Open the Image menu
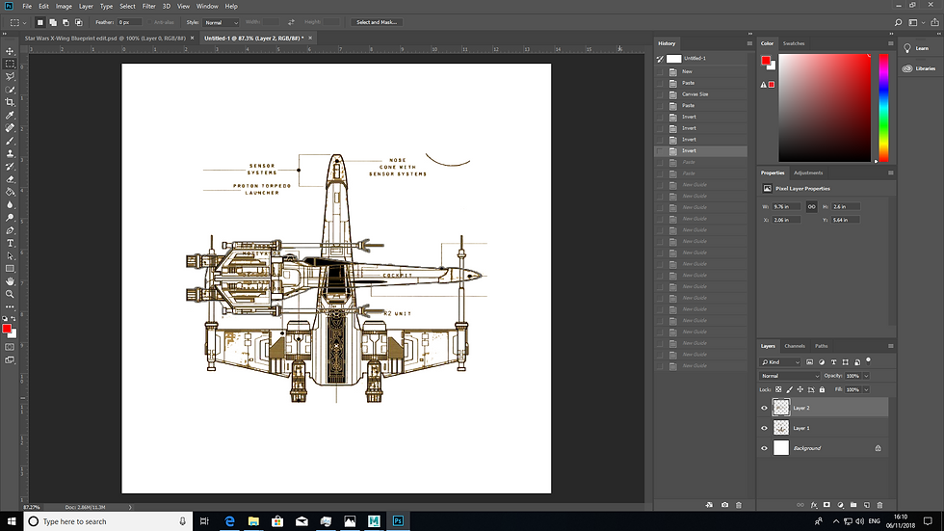Viewport: 944px width, 531px height. coord(64,6)
